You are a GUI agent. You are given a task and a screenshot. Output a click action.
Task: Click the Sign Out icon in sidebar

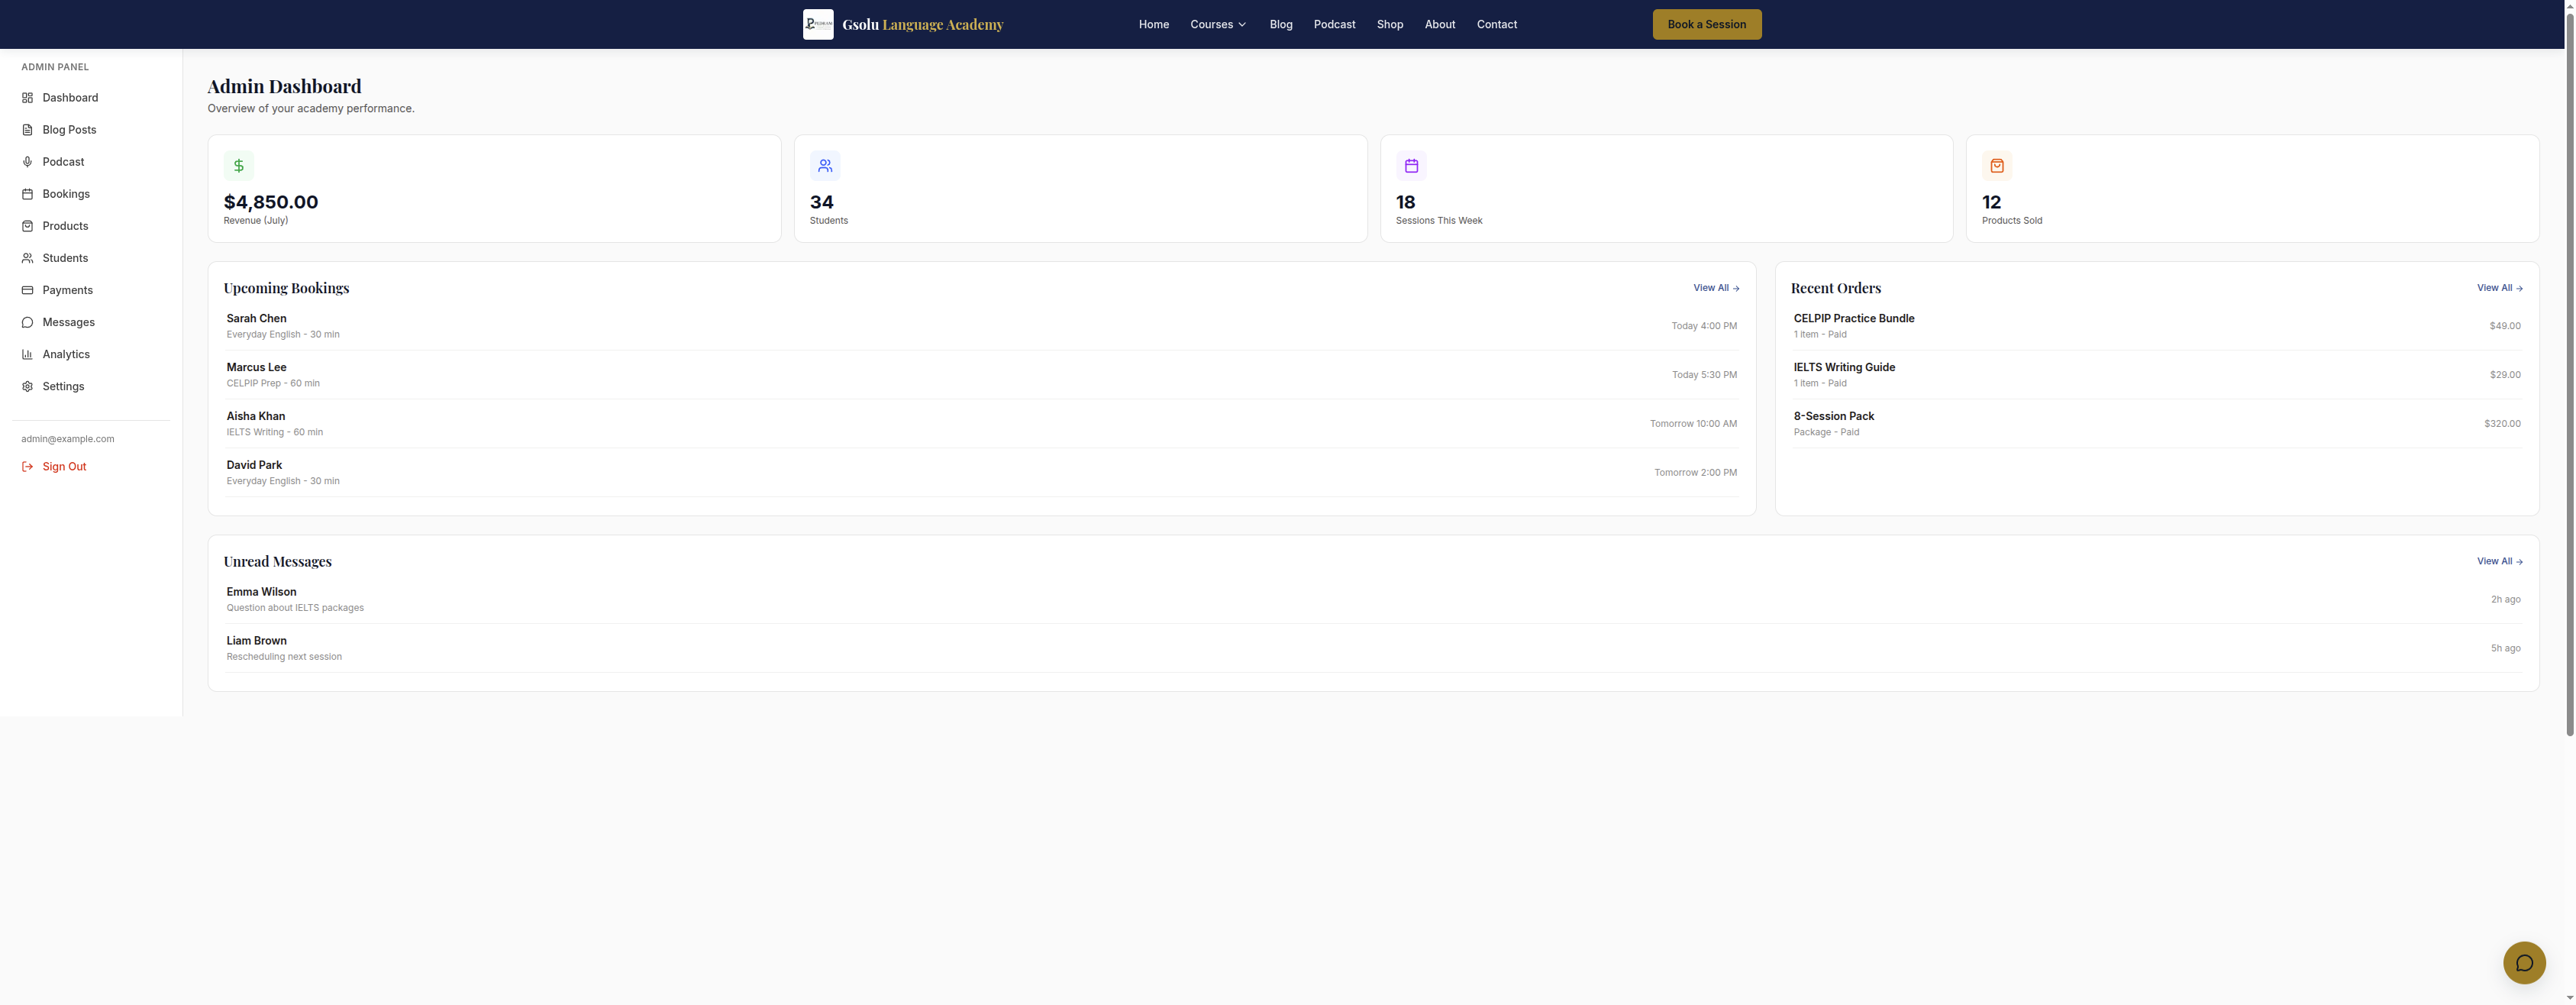coord(28,467)
